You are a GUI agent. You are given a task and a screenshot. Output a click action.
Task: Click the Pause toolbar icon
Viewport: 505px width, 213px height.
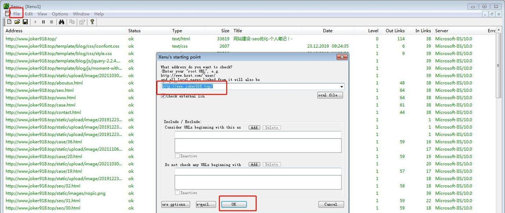point(44,22)
